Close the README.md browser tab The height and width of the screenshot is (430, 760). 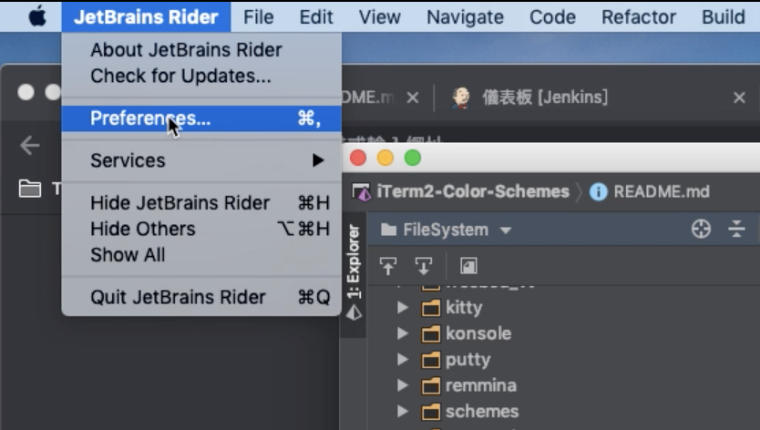[x=413, y=97]
